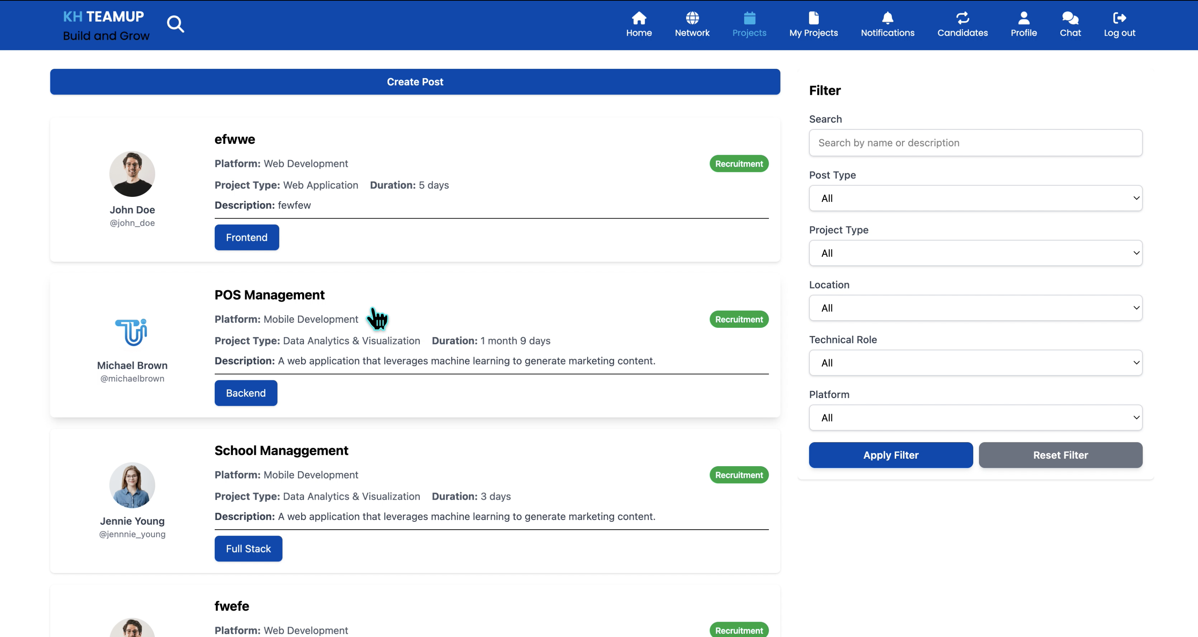Expand the Location dropdown
The image size is (1198, 637).
(x=975, y=308)
